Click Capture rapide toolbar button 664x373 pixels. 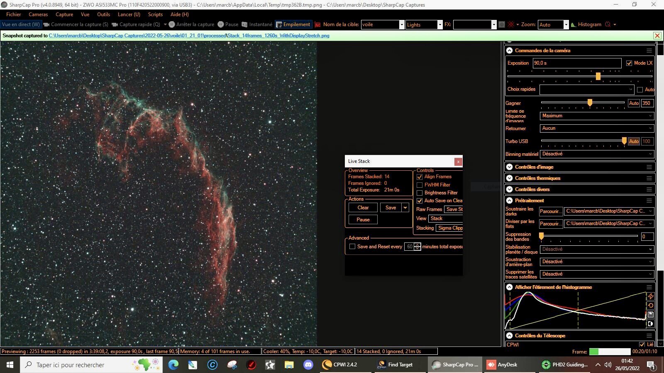(136, 24)
